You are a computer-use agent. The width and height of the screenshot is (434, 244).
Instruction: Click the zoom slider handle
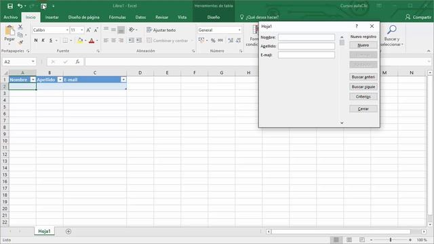pyautogui.click(x=391, y=240)
